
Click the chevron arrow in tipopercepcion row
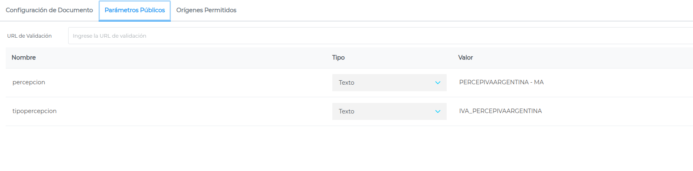[x=438, y=111]
